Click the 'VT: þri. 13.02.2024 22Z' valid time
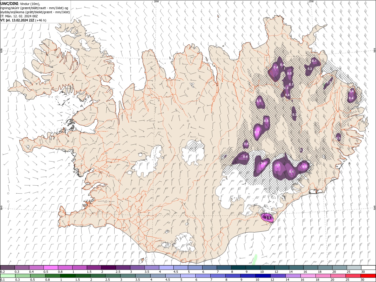The width and height of the screenshot is (376, 282). tap(17, 20)
